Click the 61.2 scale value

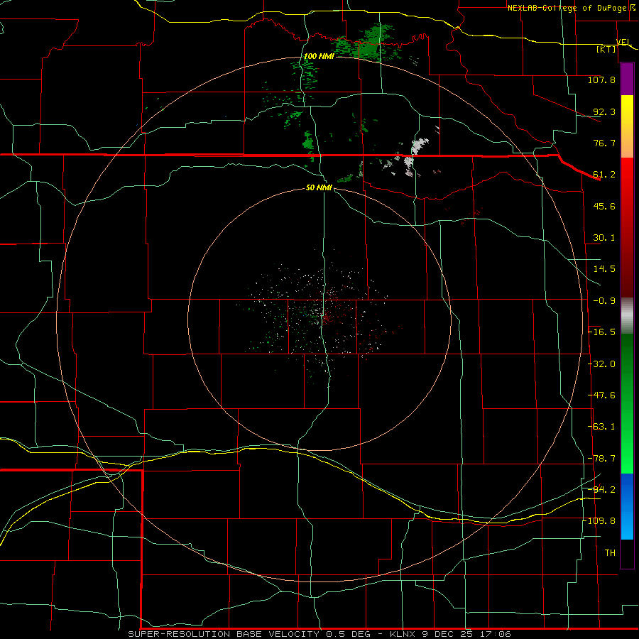[604, 175]
